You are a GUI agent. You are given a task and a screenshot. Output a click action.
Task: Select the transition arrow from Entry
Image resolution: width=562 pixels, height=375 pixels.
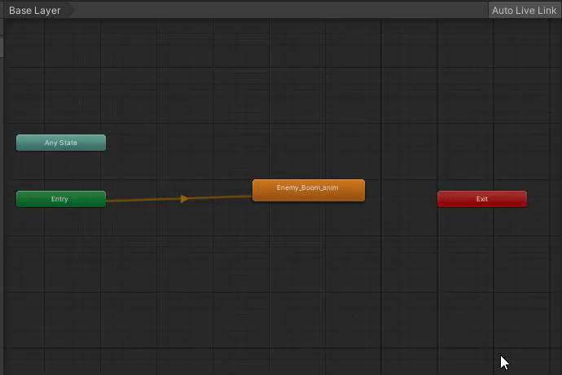pos(183,199)
